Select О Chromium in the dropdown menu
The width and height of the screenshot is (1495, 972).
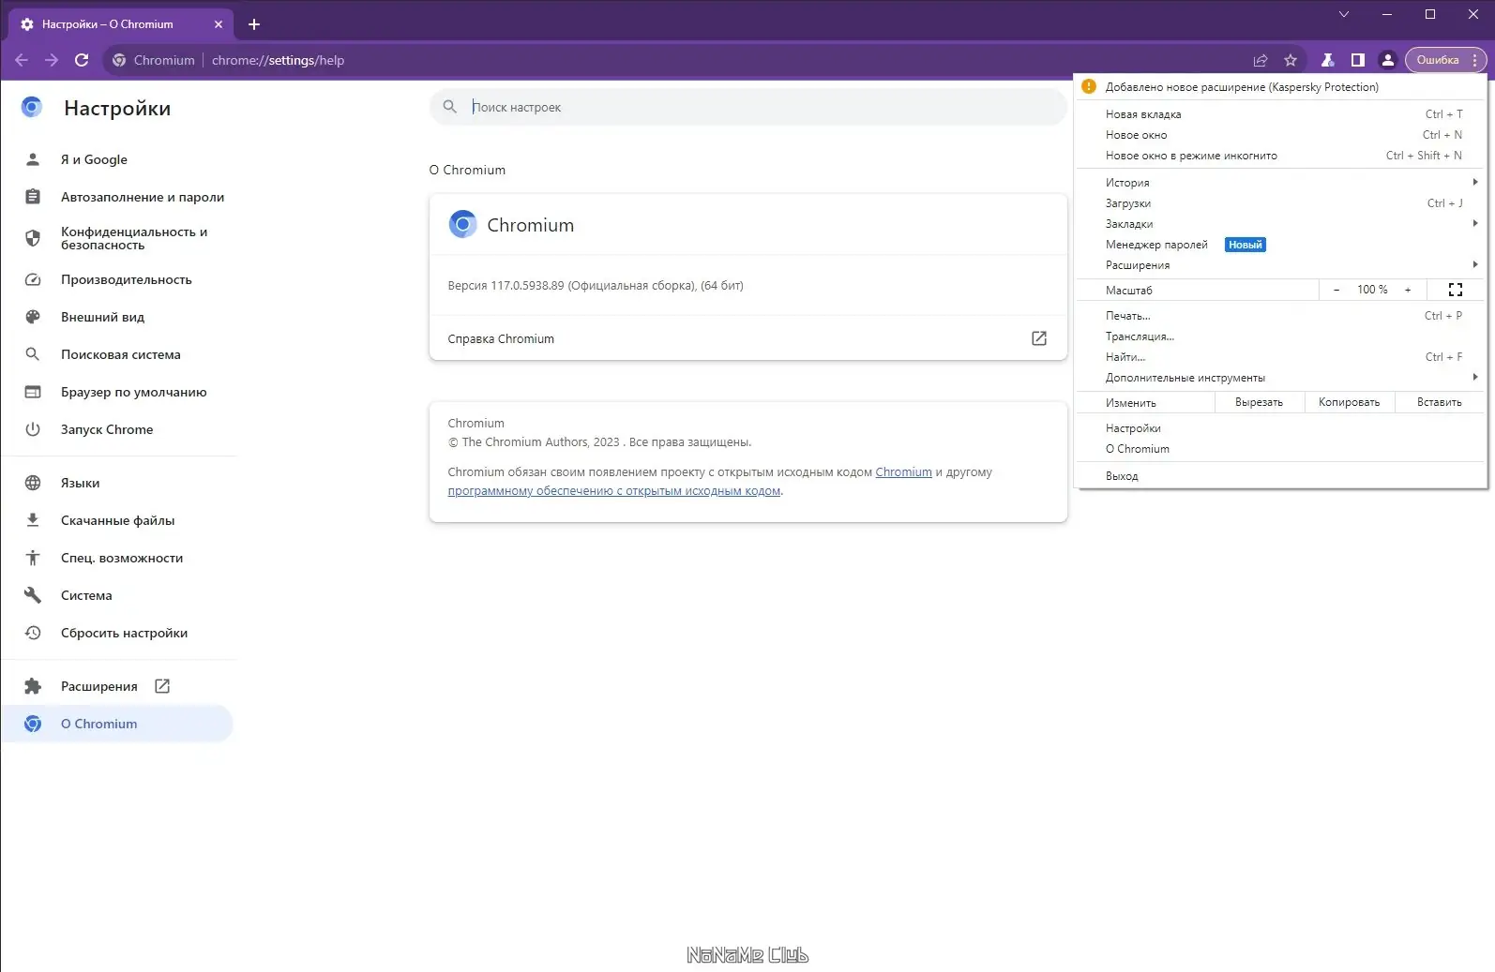(1281, 449)
